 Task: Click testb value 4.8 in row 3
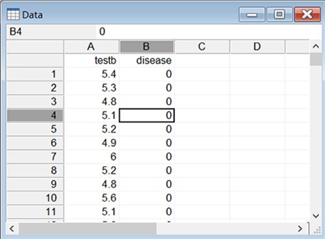coord(92,102)
